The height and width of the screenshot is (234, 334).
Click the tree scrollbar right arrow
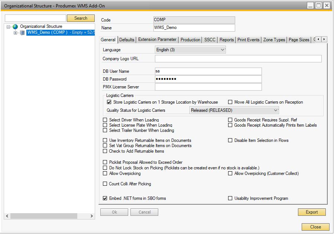[x=92, y=216]
